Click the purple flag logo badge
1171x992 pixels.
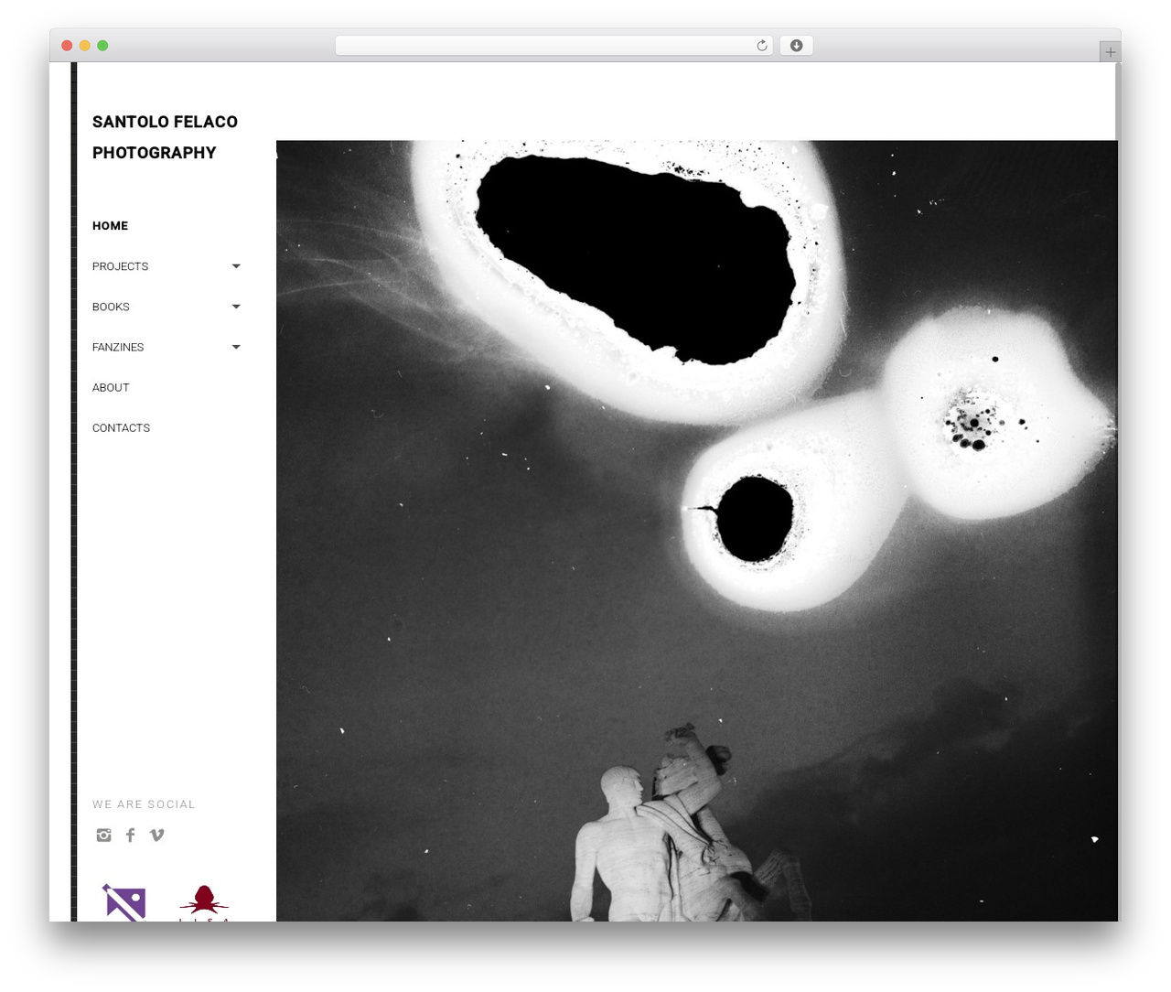124,902
